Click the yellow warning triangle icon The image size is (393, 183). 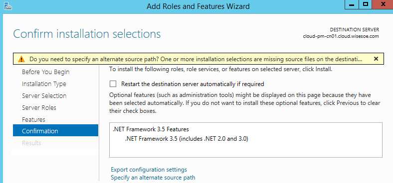click(x=21, y=59)
